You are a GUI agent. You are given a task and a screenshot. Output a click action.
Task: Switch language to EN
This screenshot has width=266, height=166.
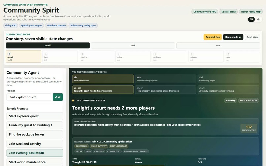click(x=251, y=19)
